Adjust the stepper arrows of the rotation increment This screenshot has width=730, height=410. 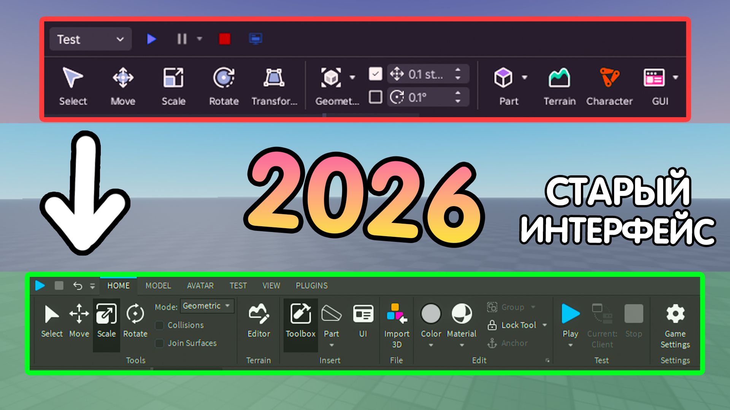[458, 97]
